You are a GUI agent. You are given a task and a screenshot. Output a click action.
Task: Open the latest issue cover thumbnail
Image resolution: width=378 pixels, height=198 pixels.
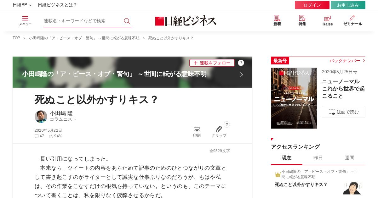294,98
